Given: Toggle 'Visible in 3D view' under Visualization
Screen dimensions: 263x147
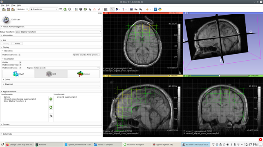Looking at the screenshot, I should pyautogui.click(x=20, y=68).
